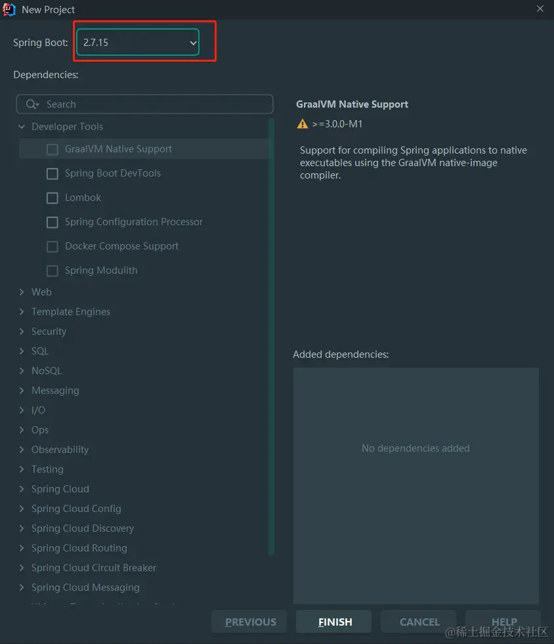Click the Previous button
The width and height of the screenshot is (554, 644).
249,622
